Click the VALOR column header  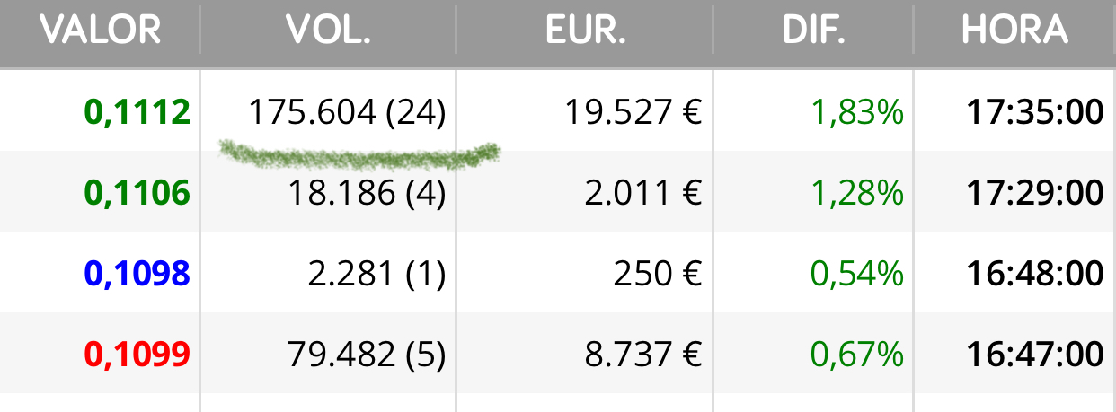(100, 30)
